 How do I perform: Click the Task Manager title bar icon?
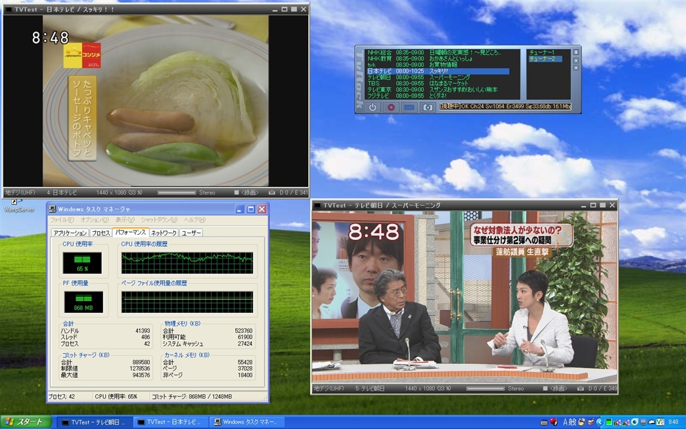click(52, 209)
